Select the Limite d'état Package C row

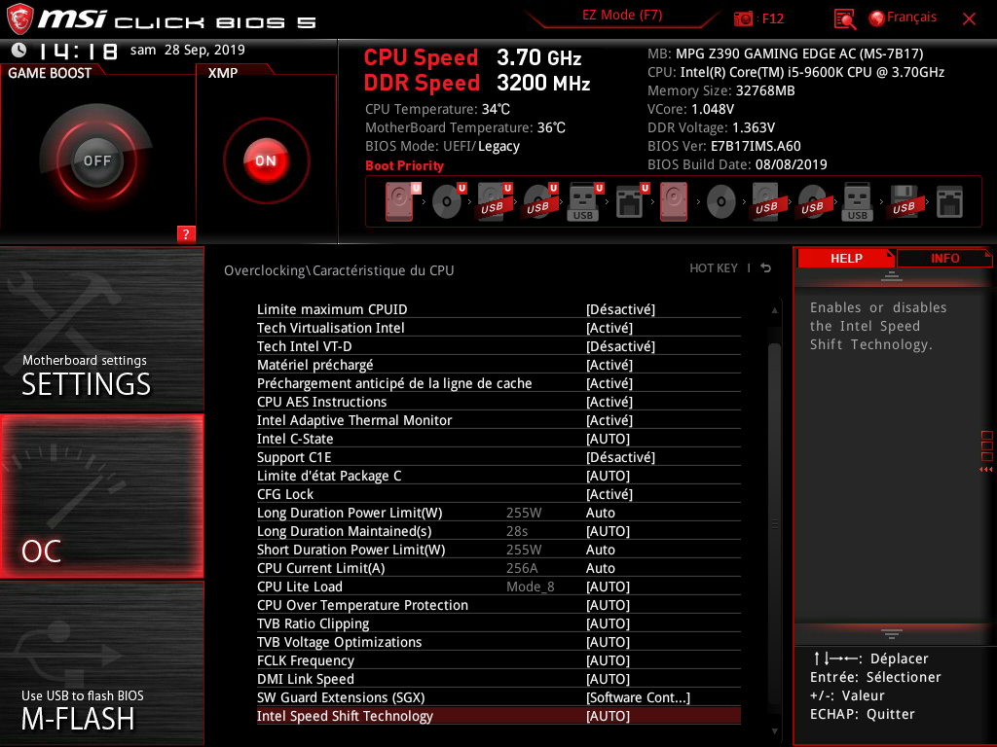(x=498, y=476)
